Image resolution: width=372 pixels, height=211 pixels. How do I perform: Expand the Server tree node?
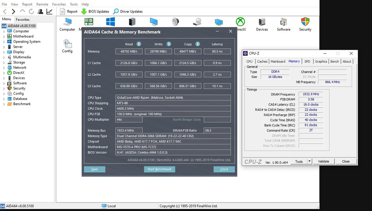[4, 47]
